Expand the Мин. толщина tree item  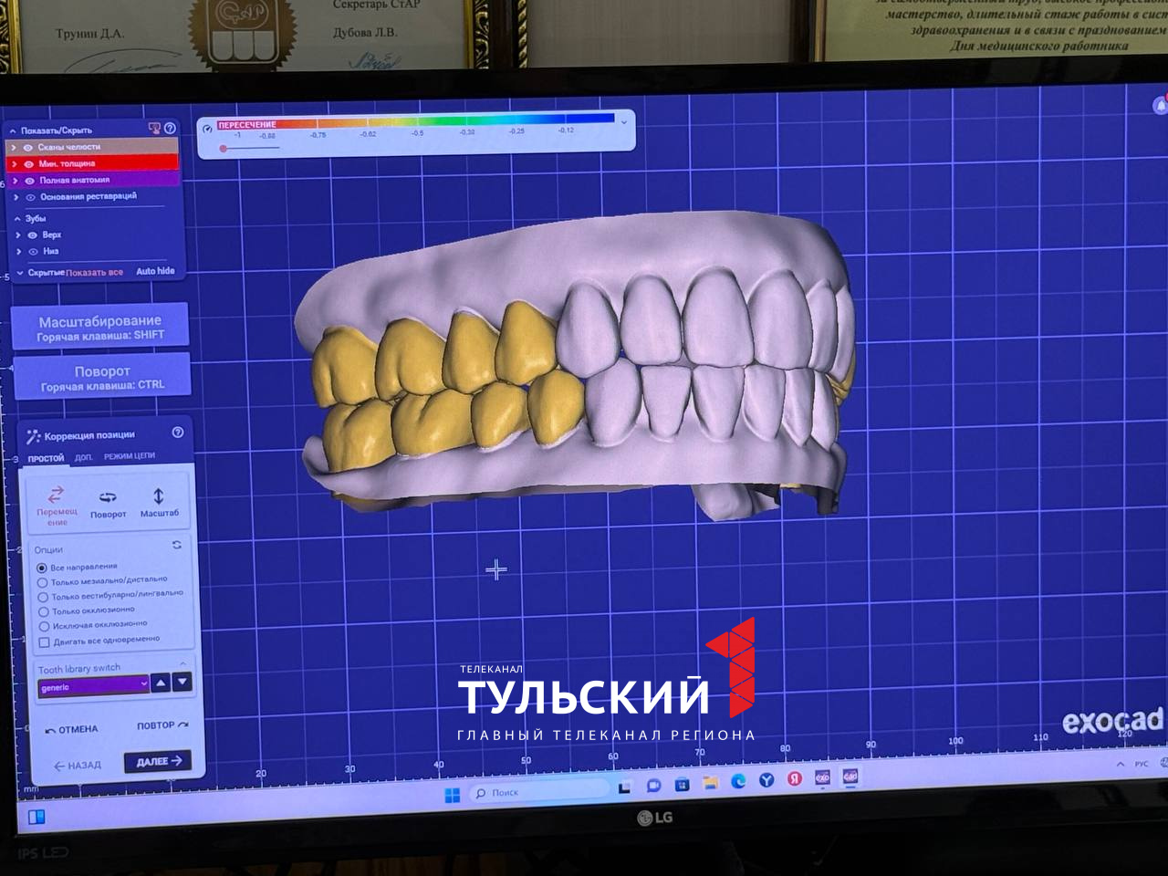tap(15, 164)
